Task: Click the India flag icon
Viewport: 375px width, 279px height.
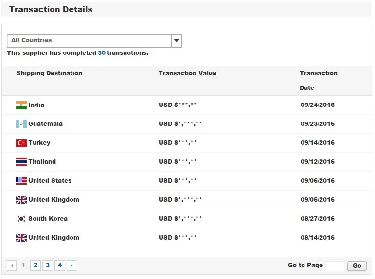Action: click(21, 105)
